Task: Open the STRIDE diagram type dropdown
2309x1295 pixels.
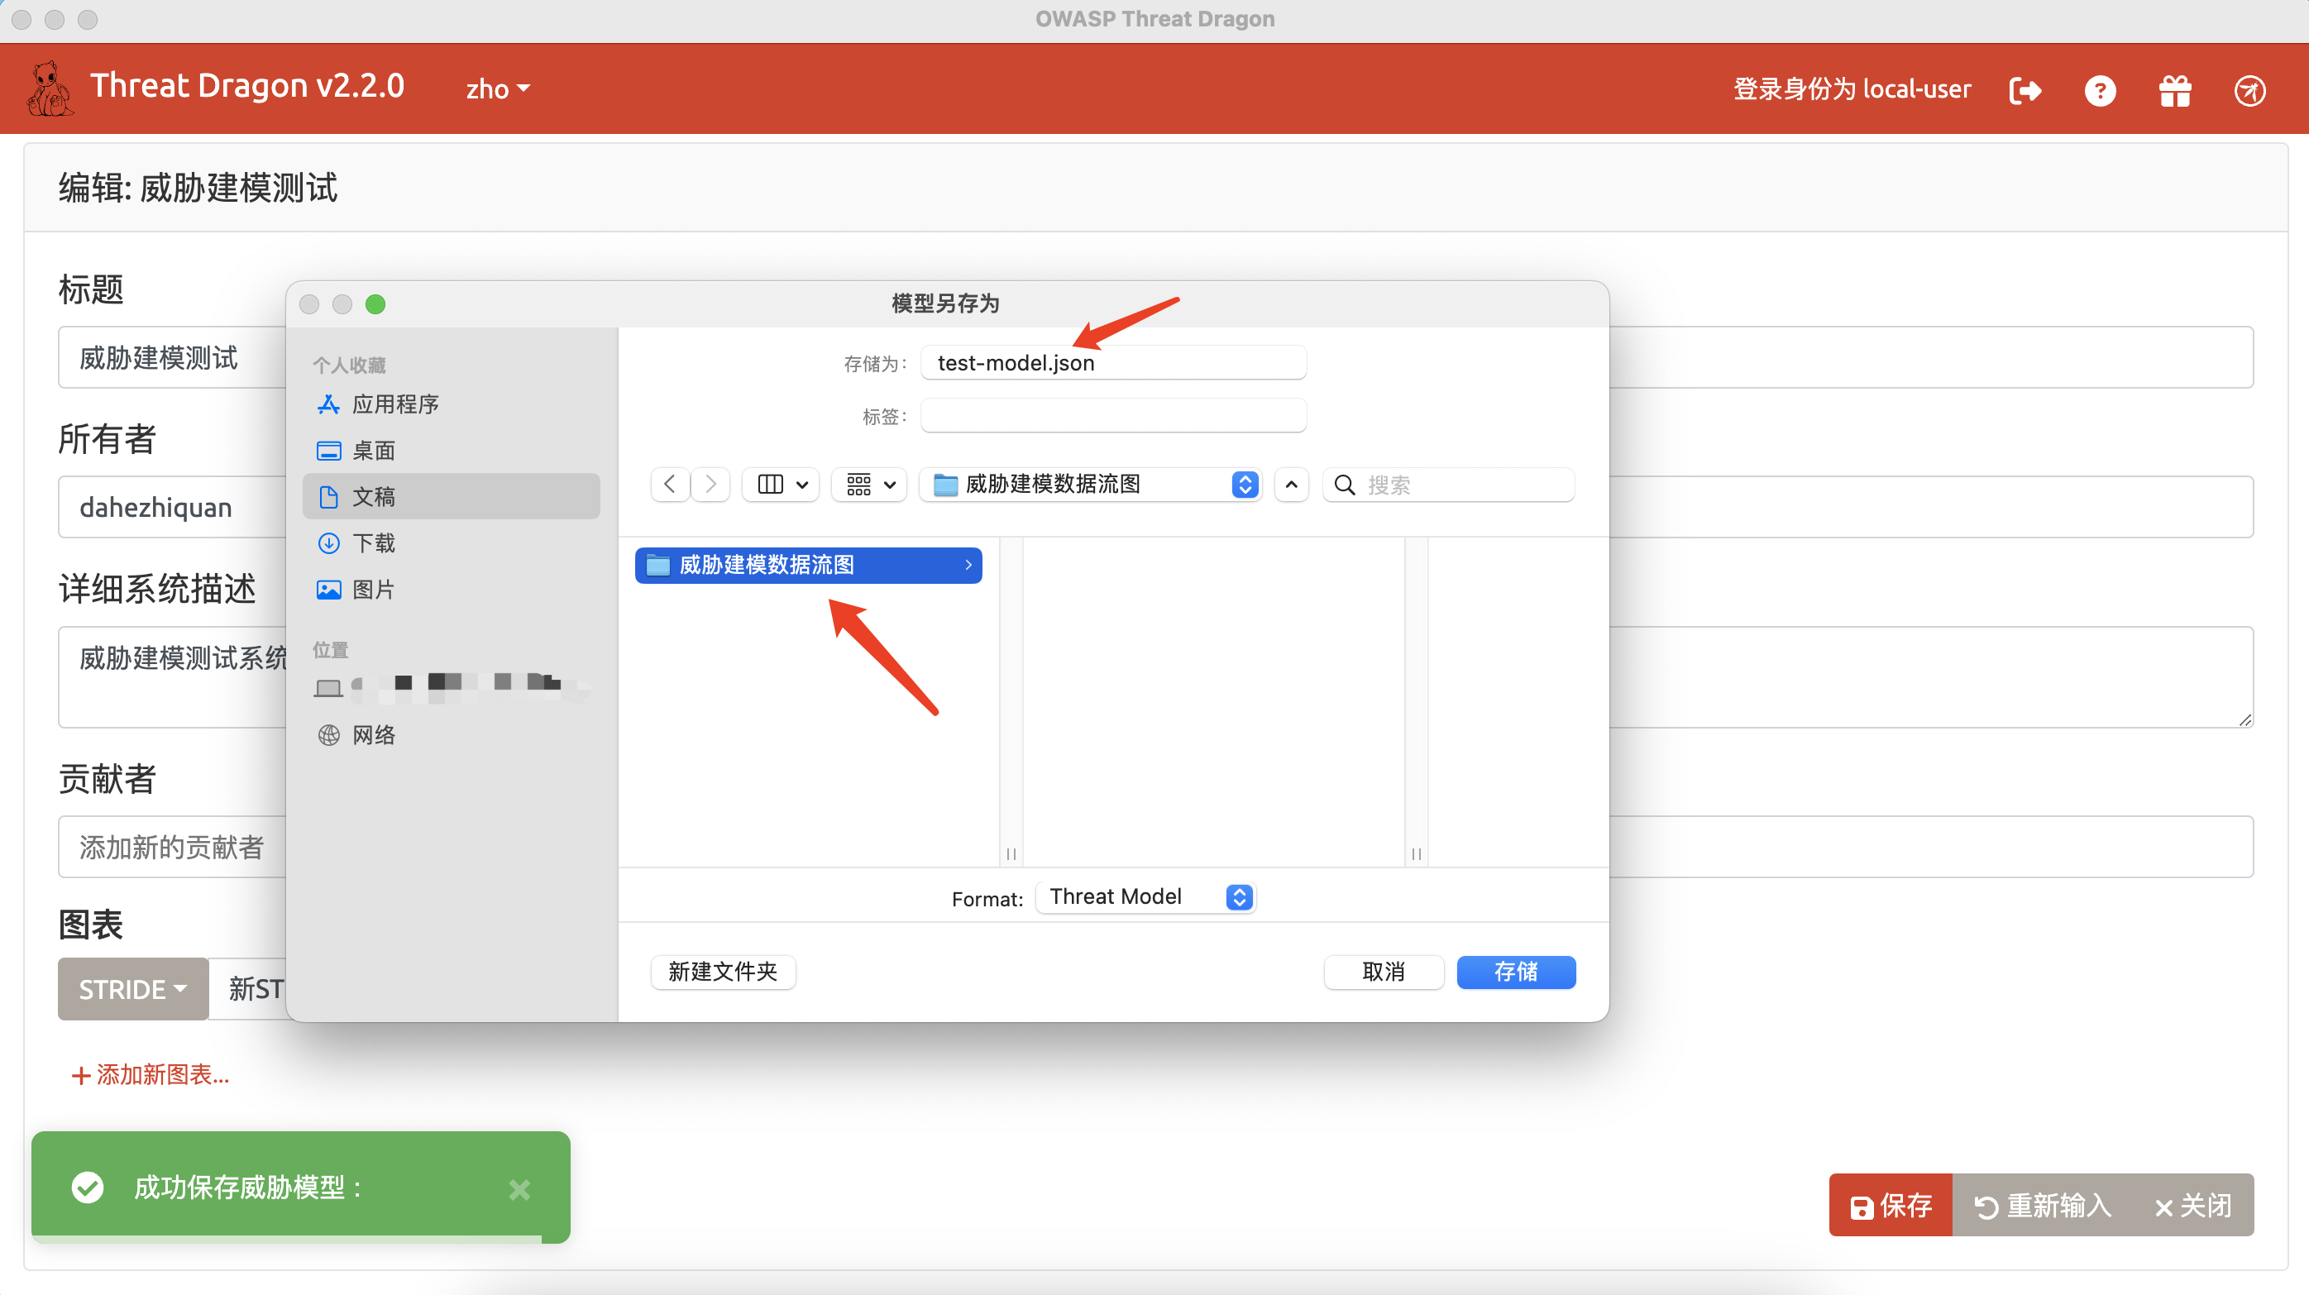Action: tap(131, 988)
